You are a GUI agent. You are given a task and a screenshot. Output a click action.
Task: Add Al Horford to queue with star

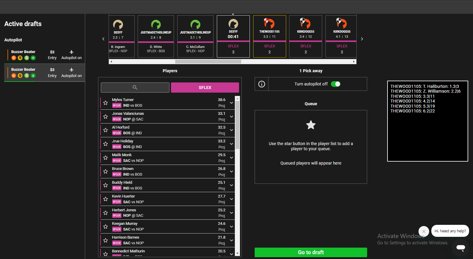[x=106, y=130]
